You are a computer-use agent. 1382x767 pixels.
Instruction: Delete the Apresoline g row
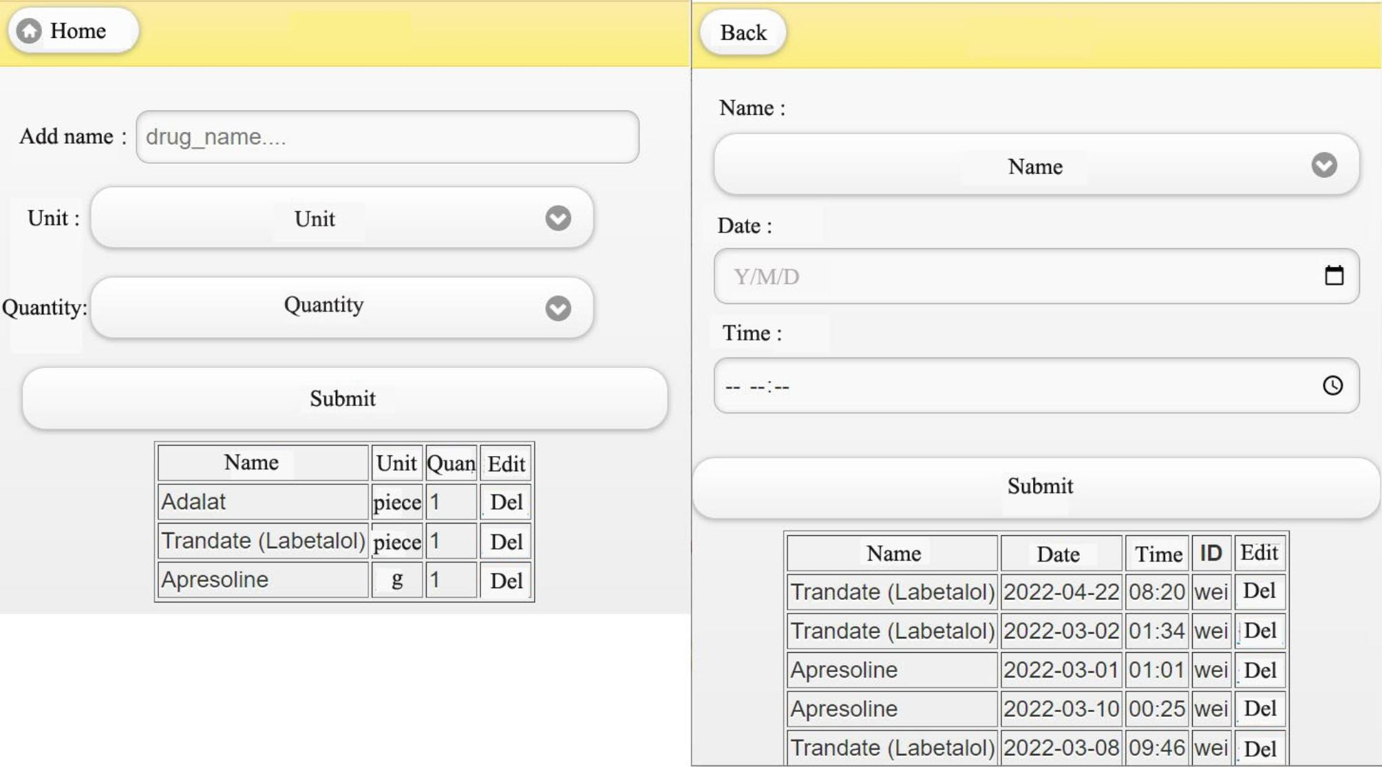pos(506,581)
